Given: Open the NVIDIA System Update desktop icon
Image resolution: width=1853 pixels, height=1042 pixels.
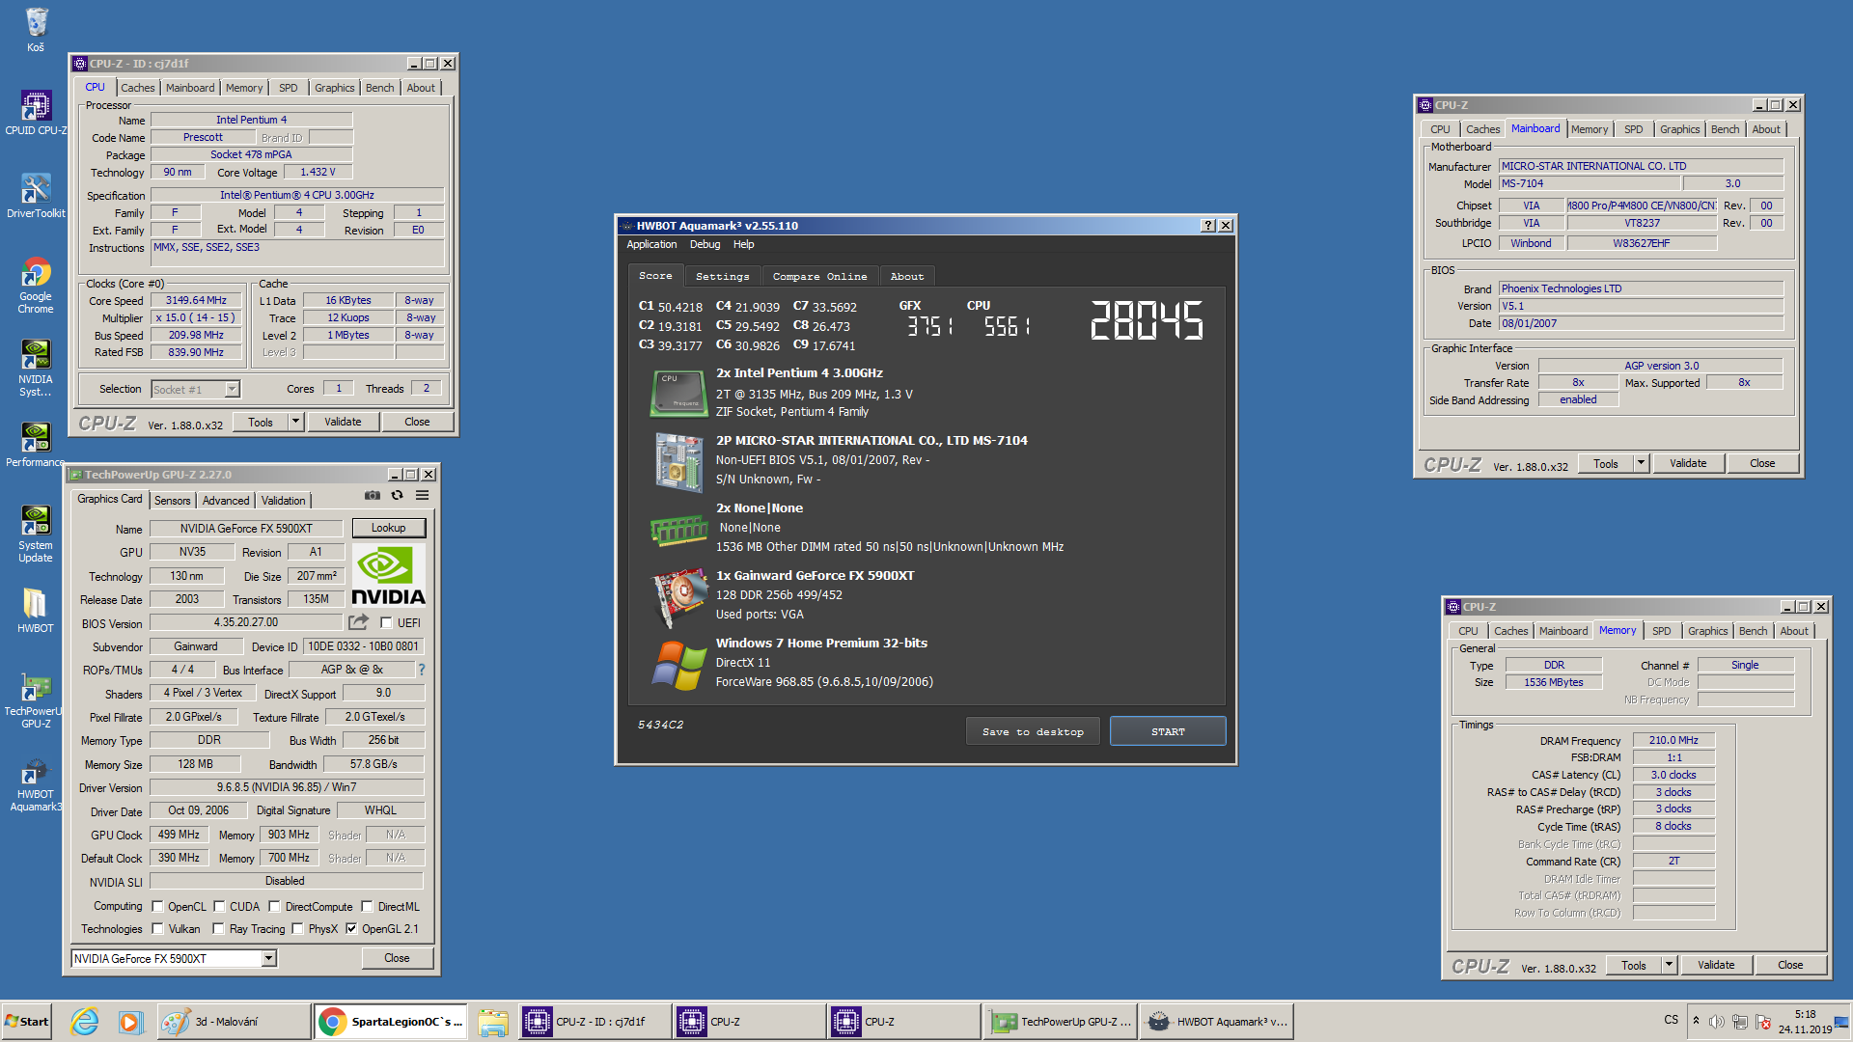Looking at the screenshot, I should pyautogui.click(x=36, y=534).
